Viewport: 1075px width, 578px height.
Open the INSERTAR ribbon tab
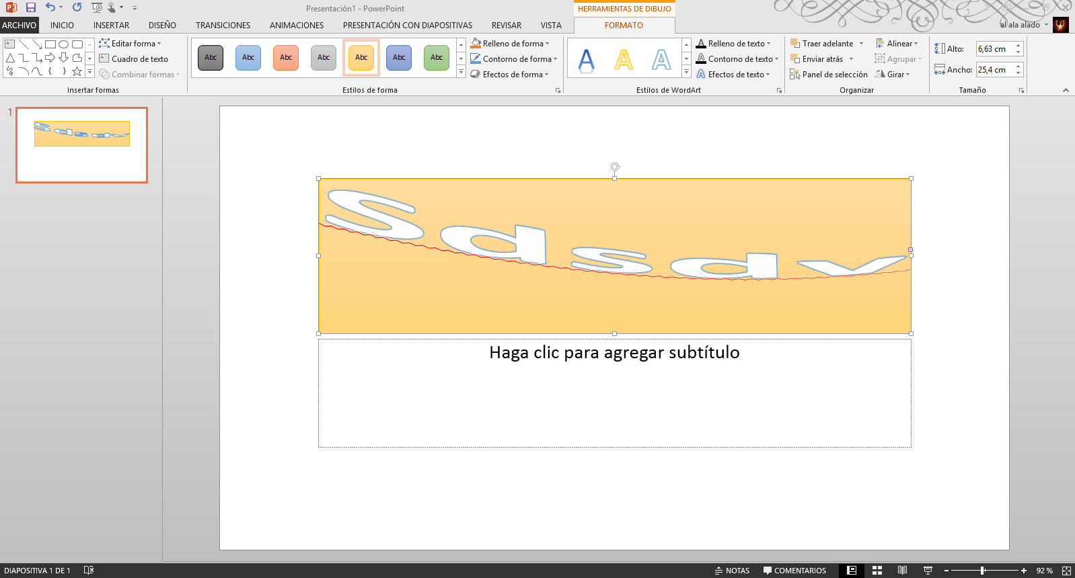[111, 26]
